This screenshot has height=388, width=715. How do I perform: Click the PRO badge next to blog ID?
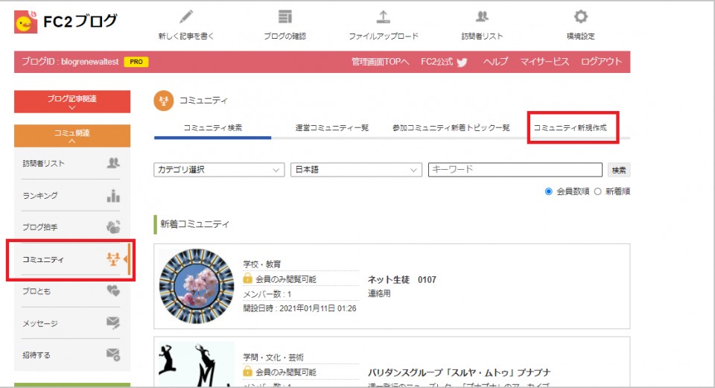136,62
